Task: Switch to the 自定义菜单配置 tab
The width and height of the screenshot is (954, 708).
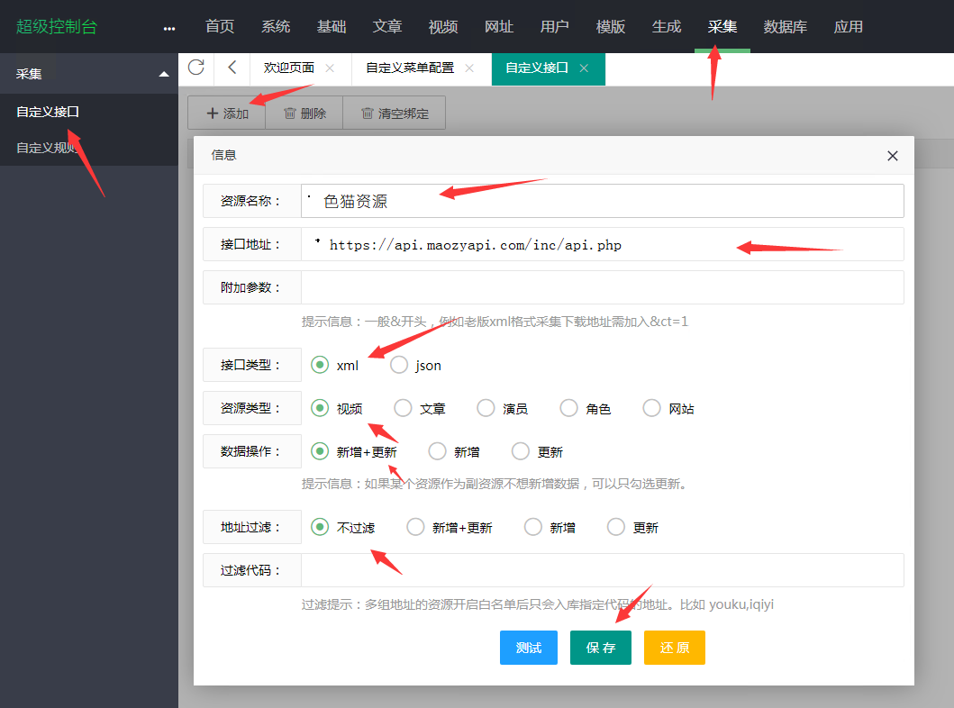Action: coord(410,68)
